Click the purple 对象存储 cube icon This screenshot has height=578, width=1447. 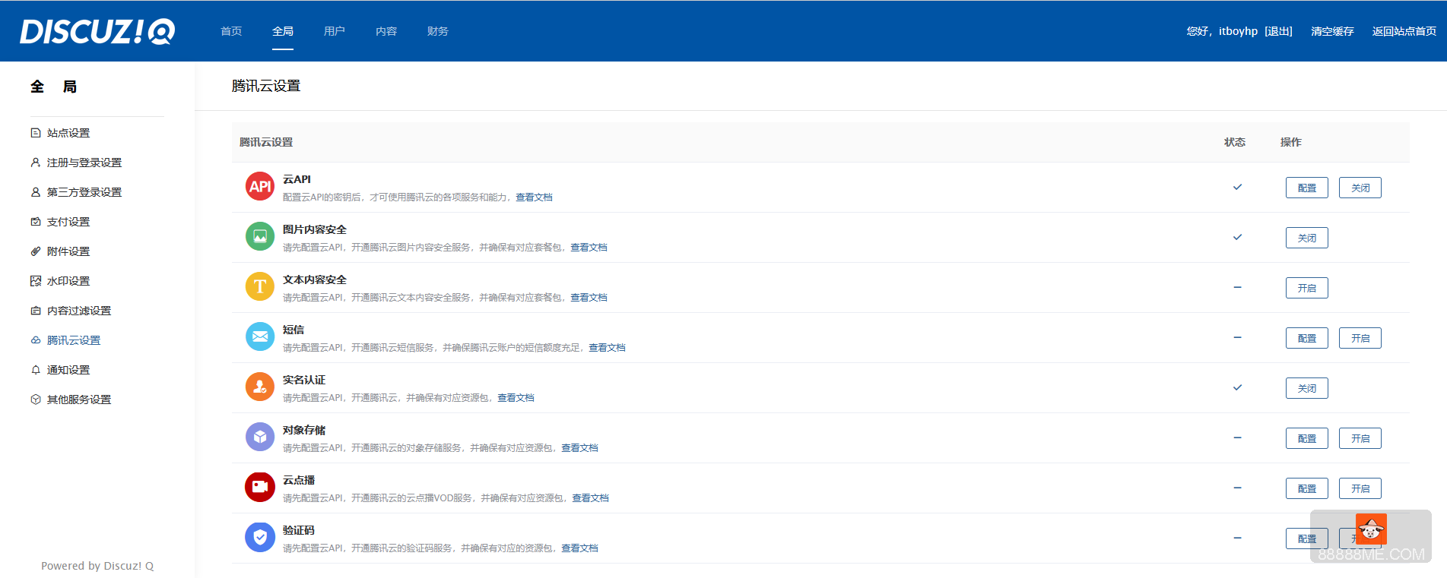click(x=260, y=437)
